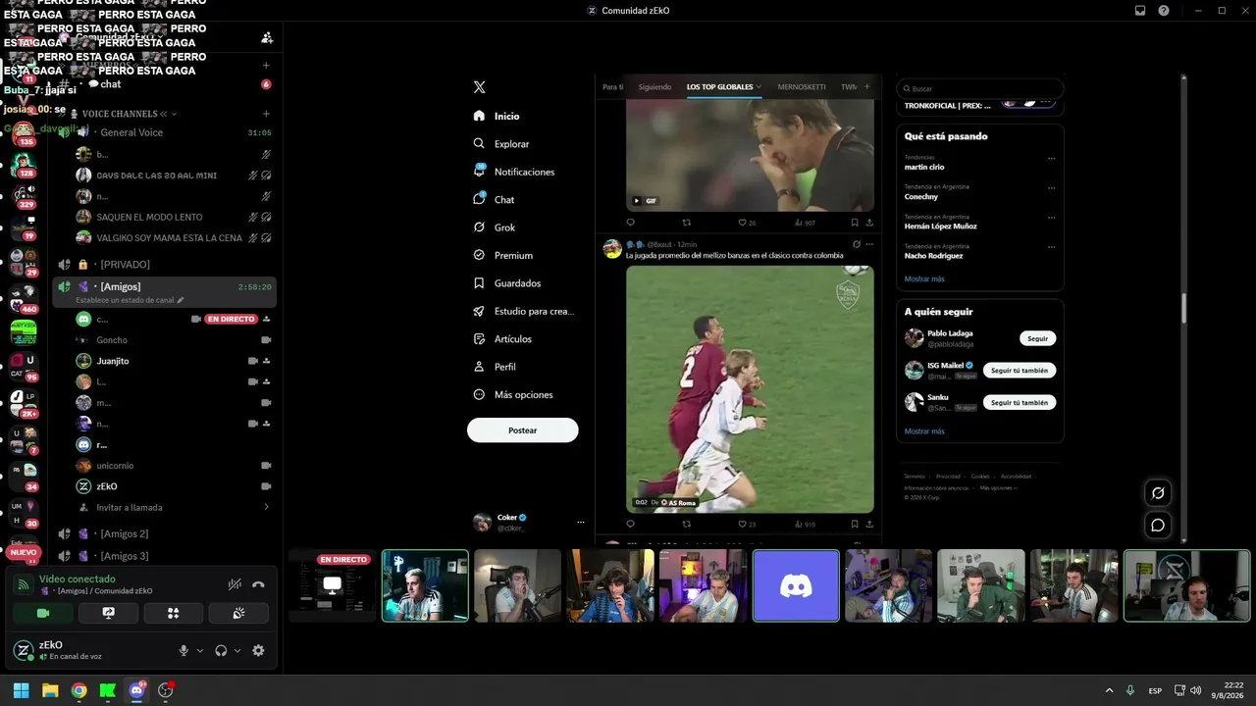This screenshot has height=706, width=1256.
Task: Open Más opciones in the X sidebar
Action: coord(512,394)
